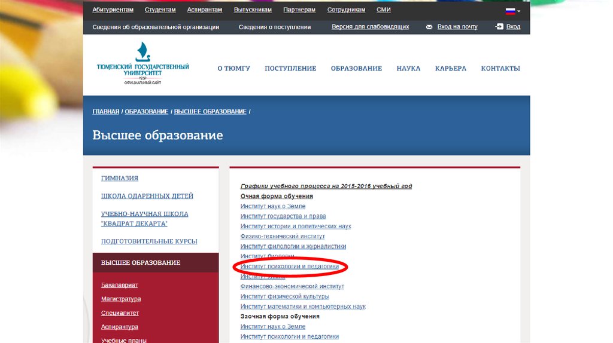This screenshot has width=613, height=343.
Task: Click Институт психологии и педагогики circled link
Action: 290,267
